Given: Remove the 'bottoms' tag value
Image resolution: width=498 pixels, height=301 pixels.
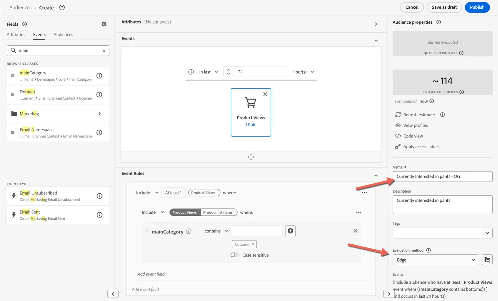Looking at the screenshot, I should [x=253, y=244].
